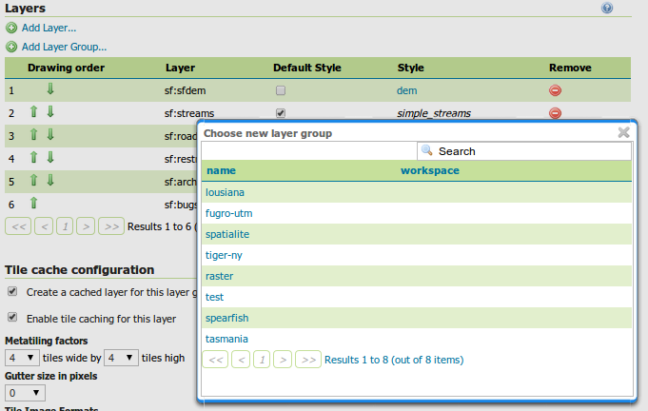648x411 pixels.
Task: Move row 6 layer up in drawing order
Action: click(x=34, y=203)
